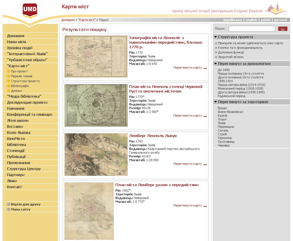The height and width of the screenshot is (241, 293).
Task: Click into the Пошук search field
Action: pos(252,29)
